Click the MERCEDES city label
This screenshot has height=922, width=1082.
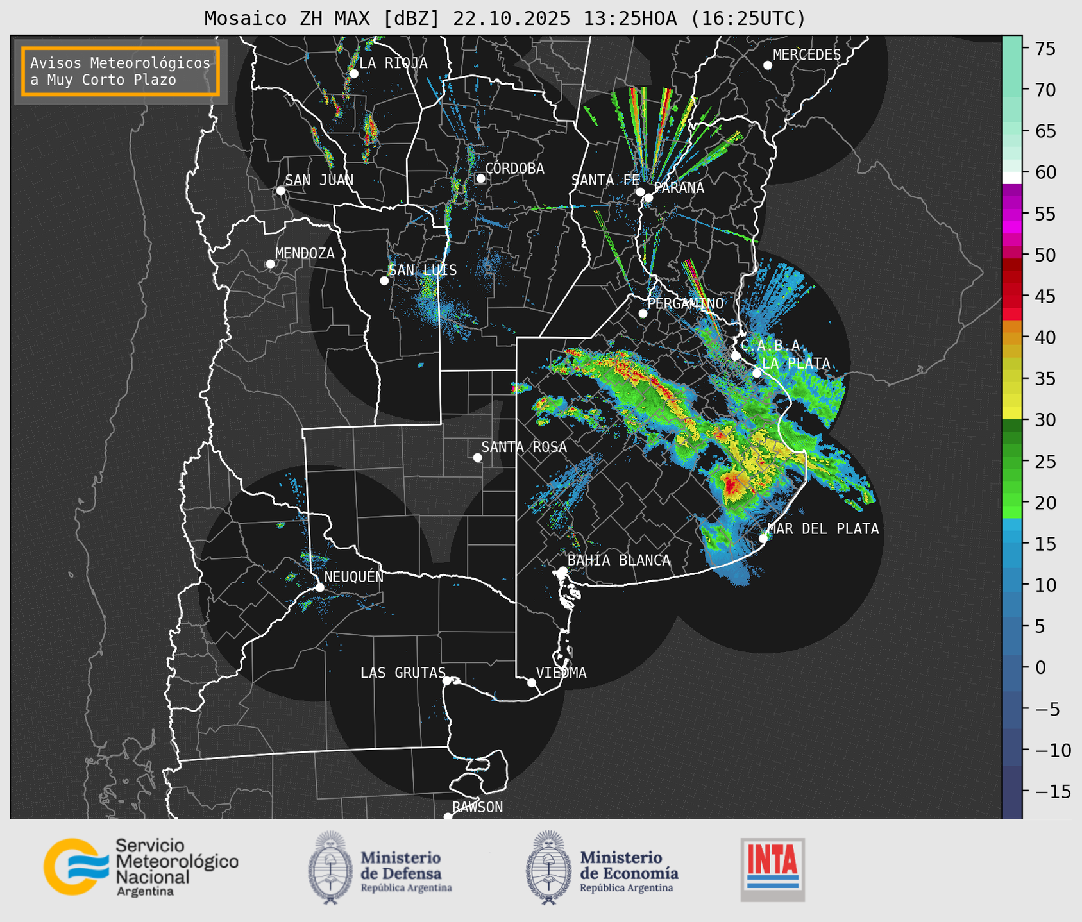(806, 55)
